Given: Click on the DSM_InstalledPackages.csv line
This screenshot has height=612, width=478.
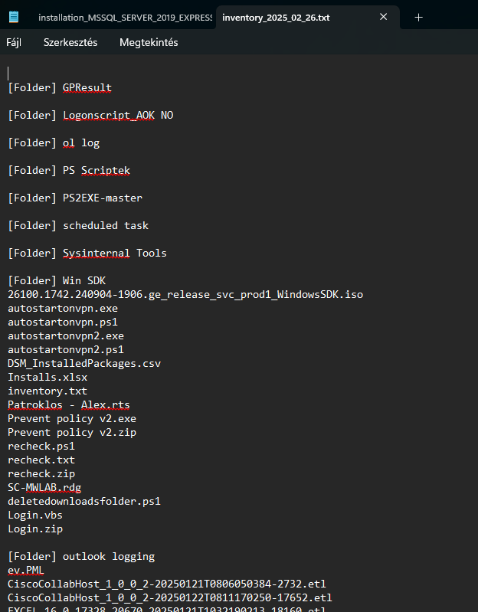Looking at the screenshot, I should point(84,363).
